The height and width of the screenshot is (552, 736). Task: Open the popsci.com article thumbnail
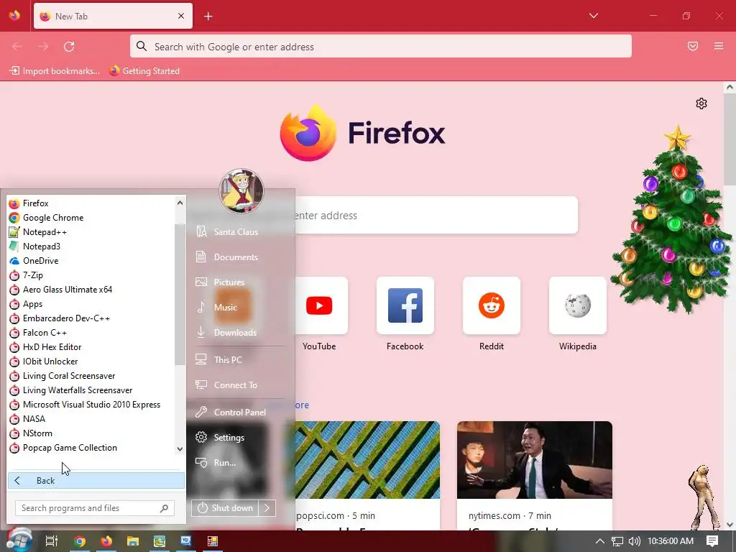[x=367, y=460]
